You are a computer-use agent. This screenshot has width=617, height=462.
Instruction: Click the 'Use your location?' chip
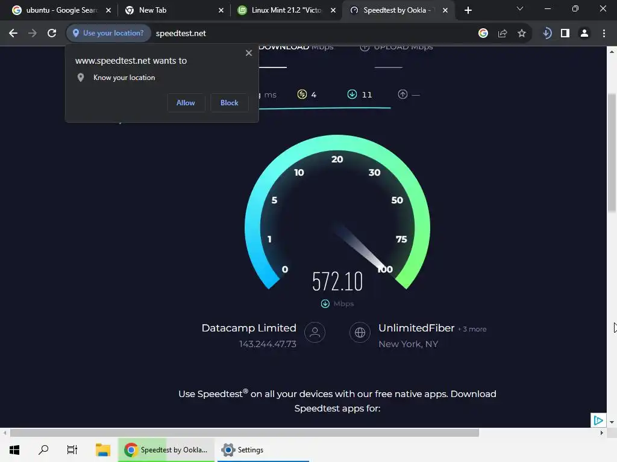click(108, 33)
